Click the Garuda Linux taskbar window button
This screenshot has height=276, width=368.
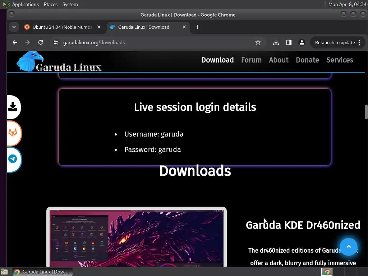42,272
